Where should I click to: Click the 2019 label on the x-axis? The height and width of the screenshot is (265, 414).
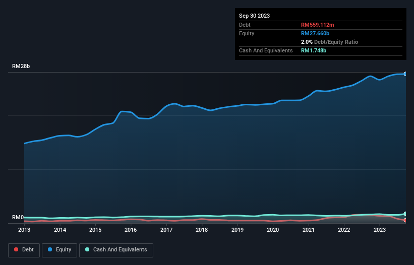pyautogui.click(x=238, y=230)
